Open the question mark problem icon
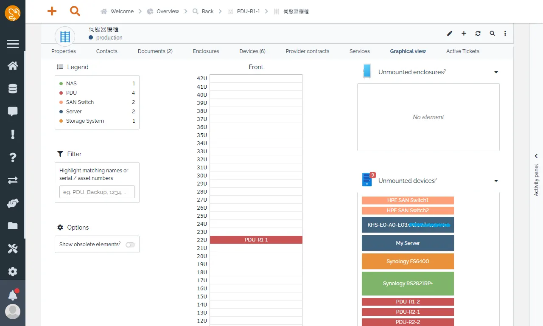 pos(13,157)
